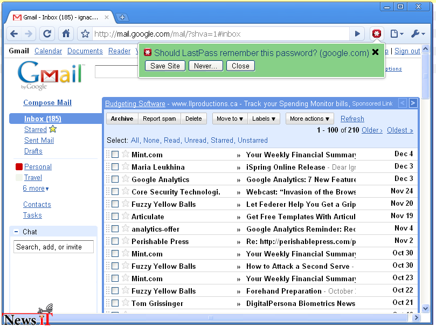The image size is (436, 327).
Task: Close the Gmail Inbox tab
Action: point(107,17)
